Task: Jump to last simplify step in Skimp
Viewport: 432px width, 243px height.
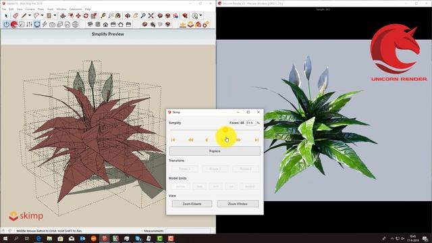Action: tap(256, 140)
